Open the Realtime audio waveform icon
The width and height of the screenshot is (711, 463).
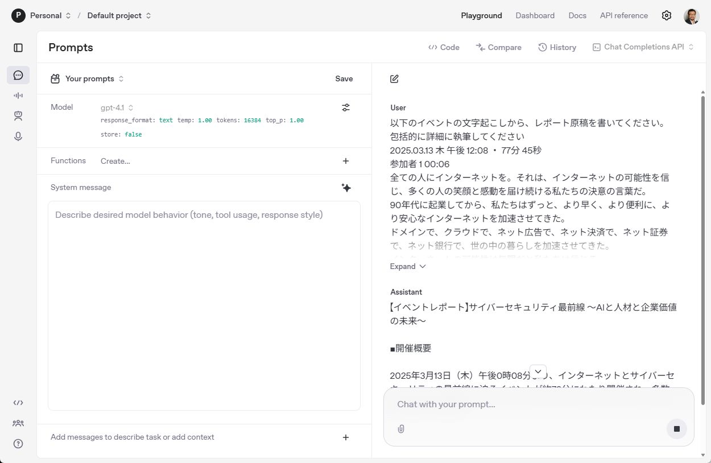coord(18,96)
